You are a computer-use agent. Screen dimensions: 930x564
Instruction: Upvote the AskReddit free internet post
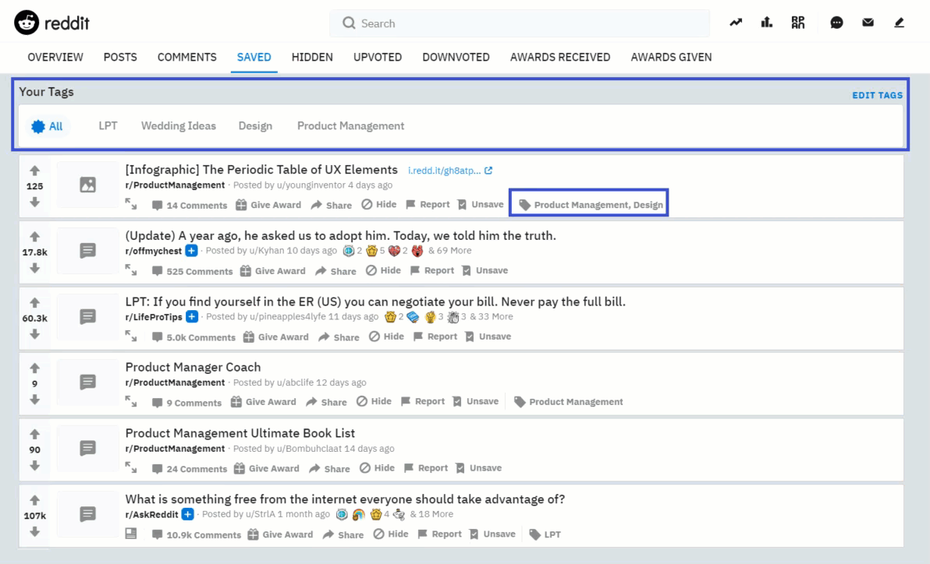point(35,500)
